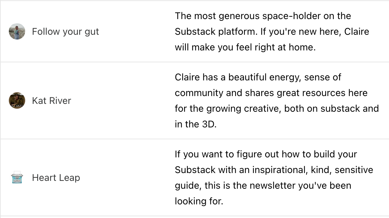Viewport: 389px width, 218px height.
Task: Click the word "Claire" in first recommendation
Action: pos(357,32)
